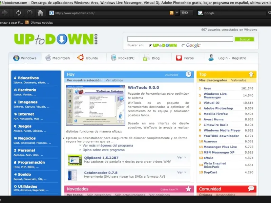The width and height of the screenshot is (271, 203).
Task: Open the Imagenes category
Action: (28, 102)
